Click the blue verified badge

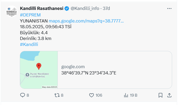[67, 9]
